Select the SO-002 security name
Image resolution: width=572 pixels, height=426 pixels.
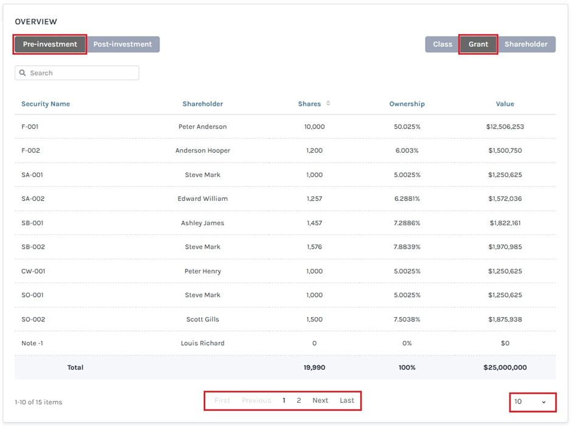tap(33, 319)
